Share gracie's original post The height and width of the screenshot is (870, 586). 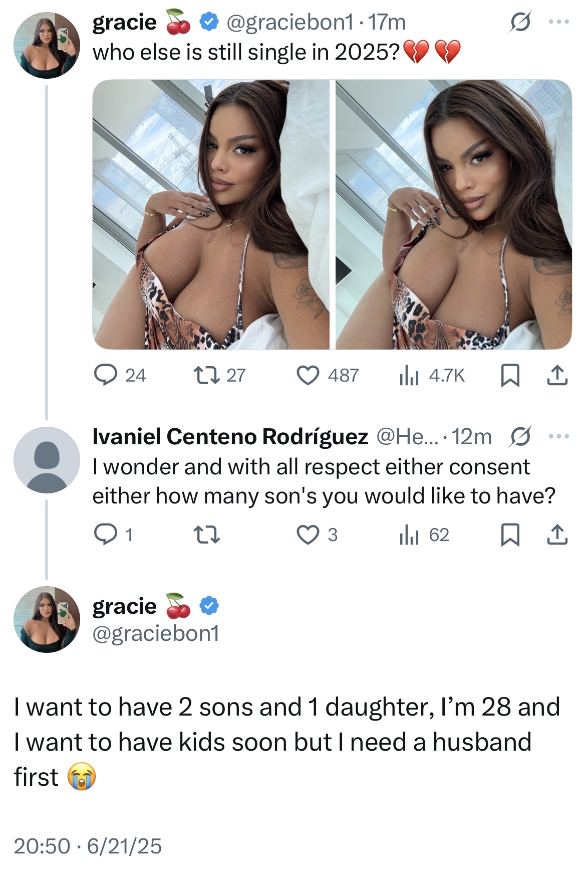pyautogui.click(x=557, y=375)
